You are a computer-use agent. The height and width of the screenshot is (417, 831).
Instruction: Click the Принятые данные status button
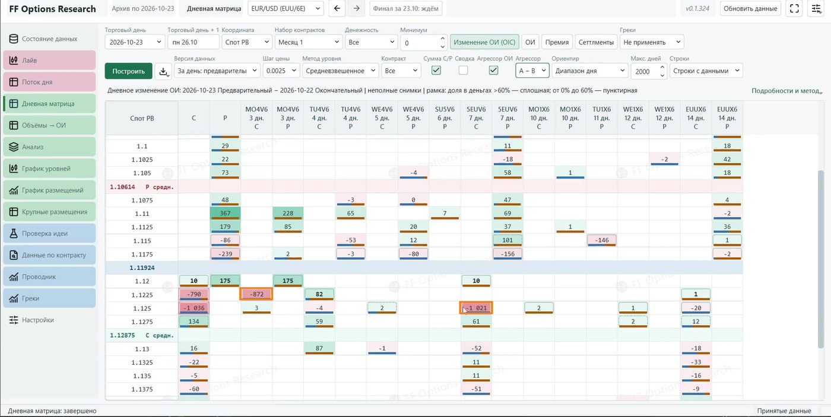784,410
